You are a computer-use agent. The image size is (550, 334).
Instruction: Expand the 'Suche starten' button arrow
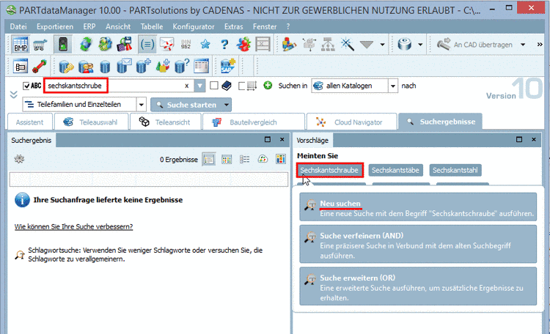tap(227, 105)
